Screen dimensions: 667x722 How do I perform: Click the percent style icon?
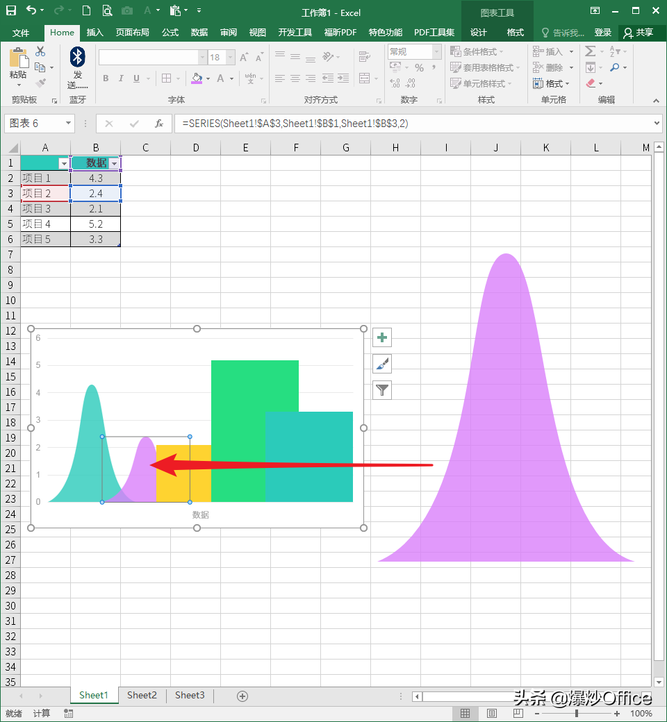419,68
